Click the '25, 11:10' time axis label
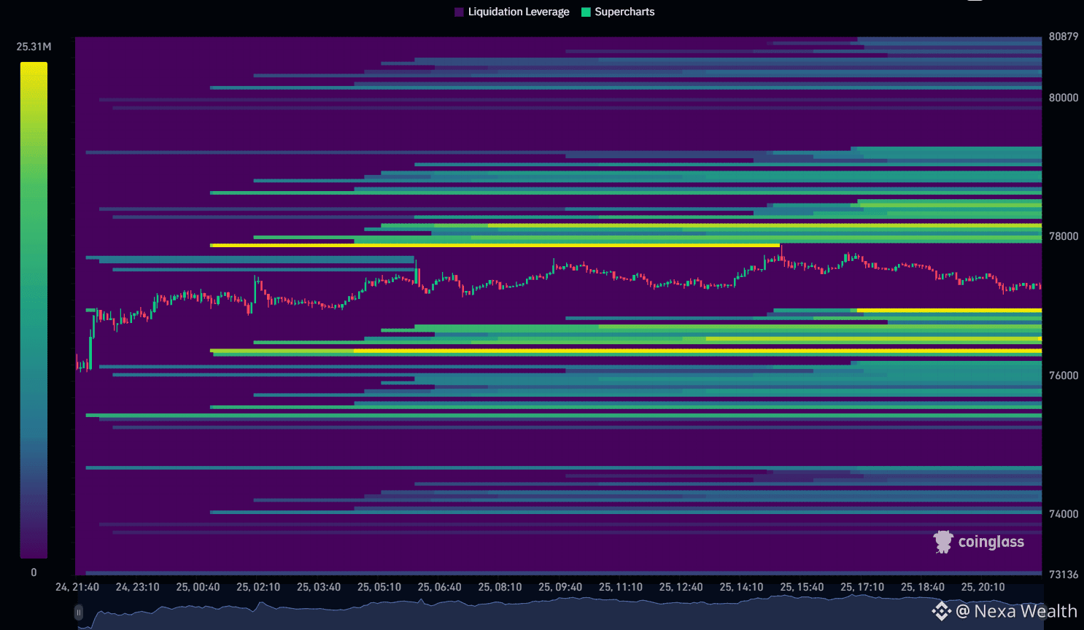1084x630 pixels. click(621, 587)
